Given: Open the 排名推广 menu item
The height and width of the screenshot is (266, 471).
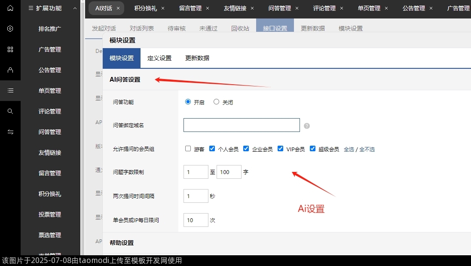Looking at the screenshot, I should [x=49, y=29].
